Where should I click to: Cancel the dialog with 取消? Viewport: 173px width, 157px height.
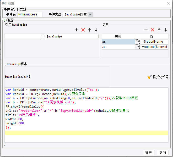coord(163,153)
